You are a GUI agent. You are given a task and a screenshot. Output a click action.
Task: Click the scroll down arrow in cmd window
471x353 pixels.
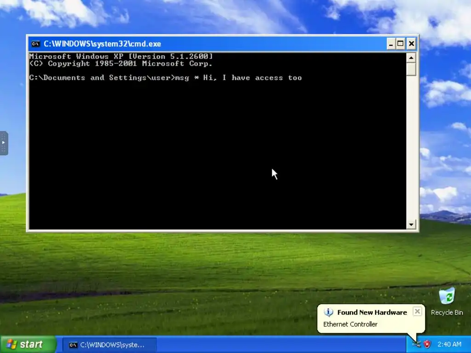[411, 224]
